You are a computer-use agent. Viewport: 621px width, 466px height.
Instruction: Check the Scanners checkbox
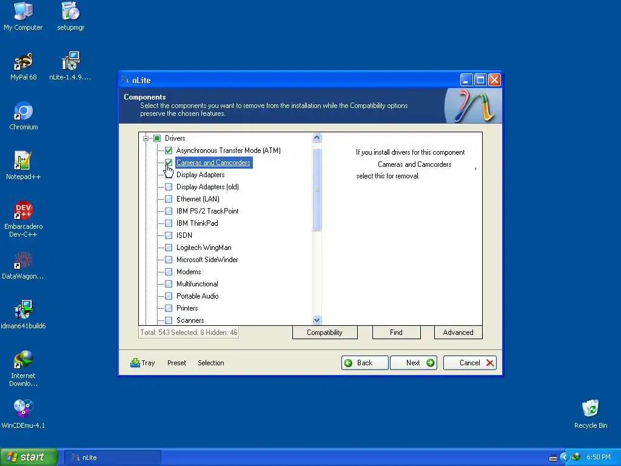[169, 320]
